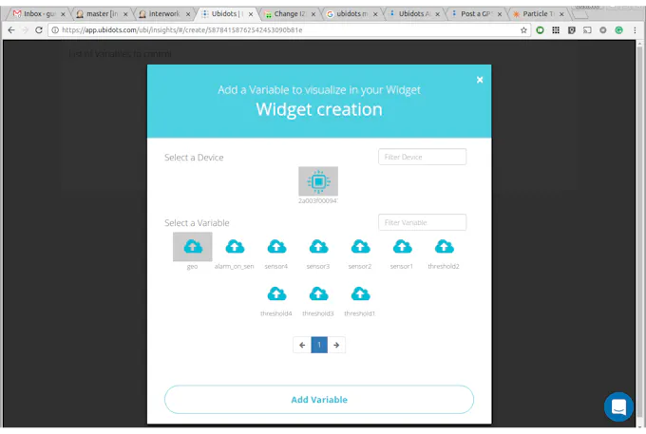Switch to the Inbox Gmail tab
The width and height of the screenshot is (646, 434).
[x=38, y=13]
